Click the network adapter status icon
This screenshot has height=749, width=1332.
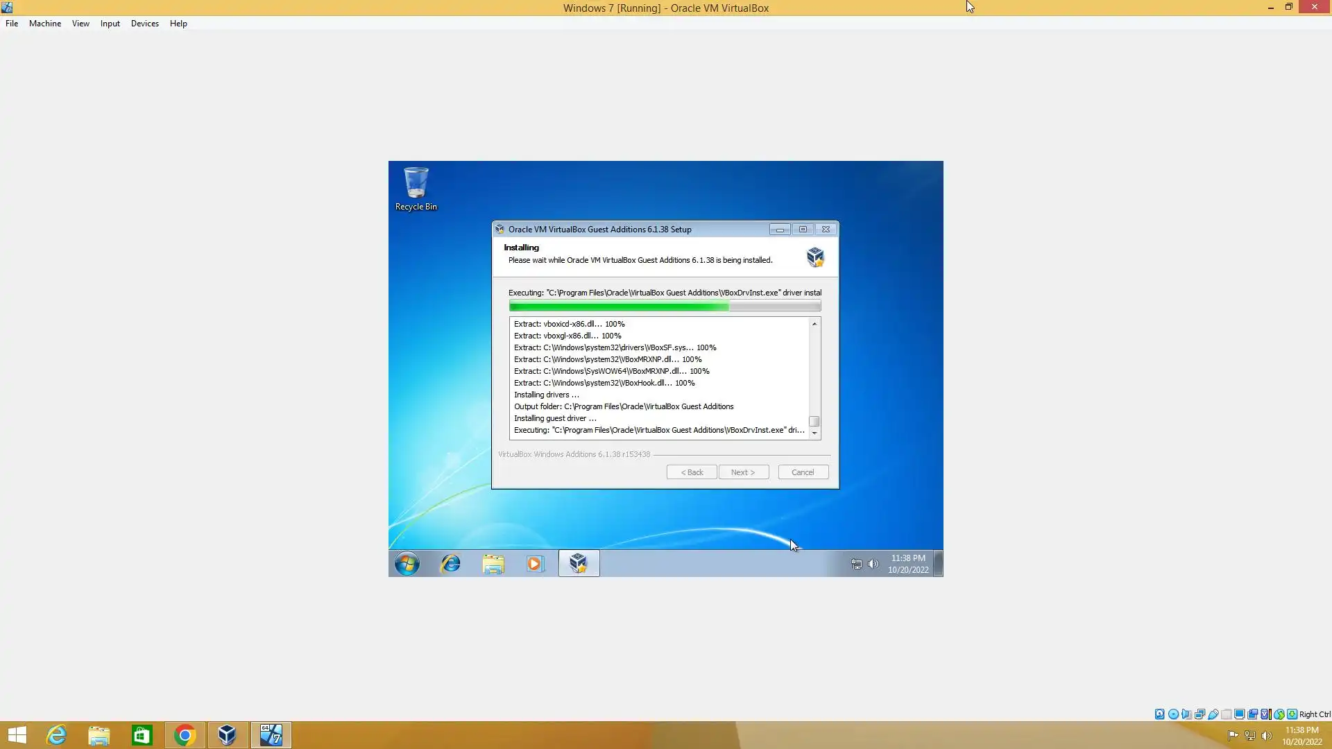pos(1199,714)
